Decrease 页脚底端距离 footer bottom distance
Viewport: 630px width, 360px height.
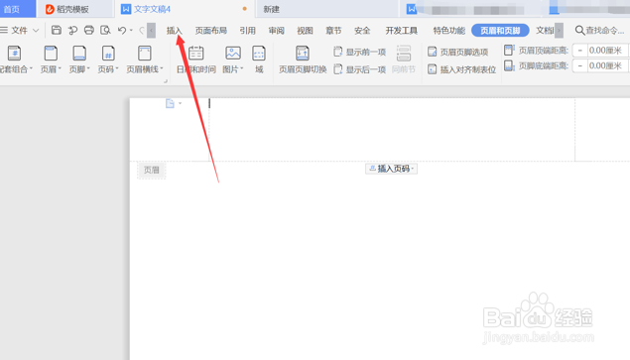coord(579,65)
